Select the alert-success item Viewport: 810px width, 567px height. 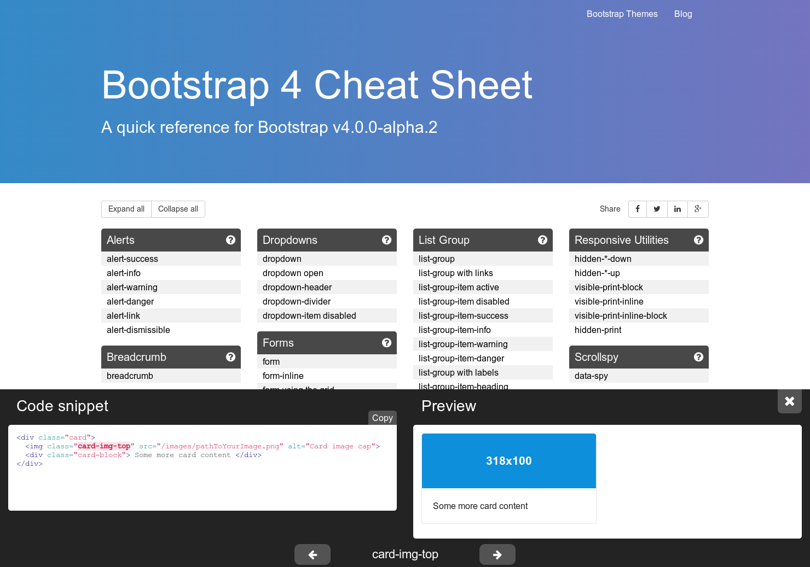click(x=171, y=259)
